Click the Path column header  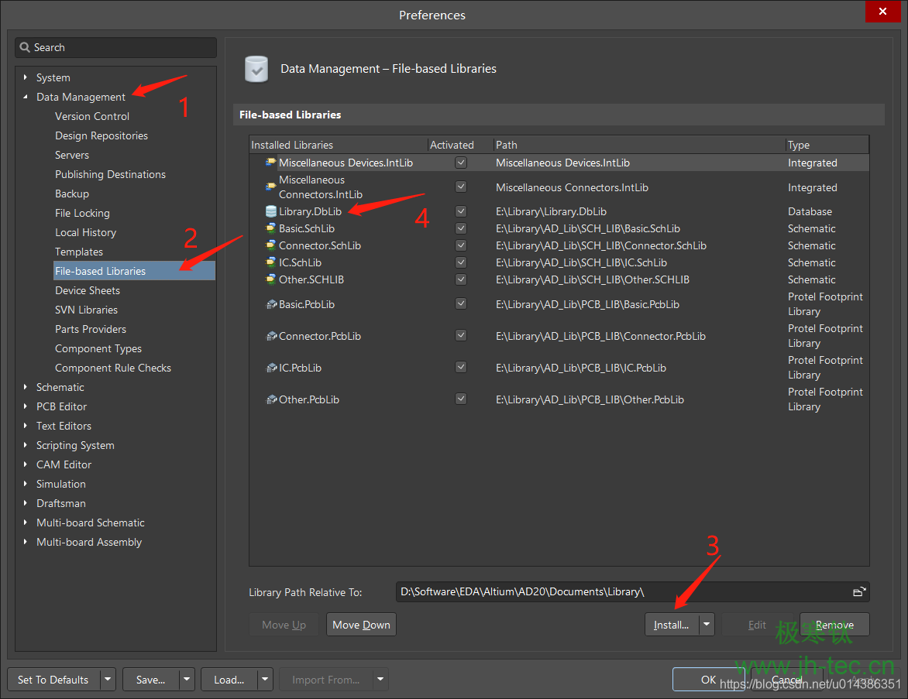click(639, 145)
